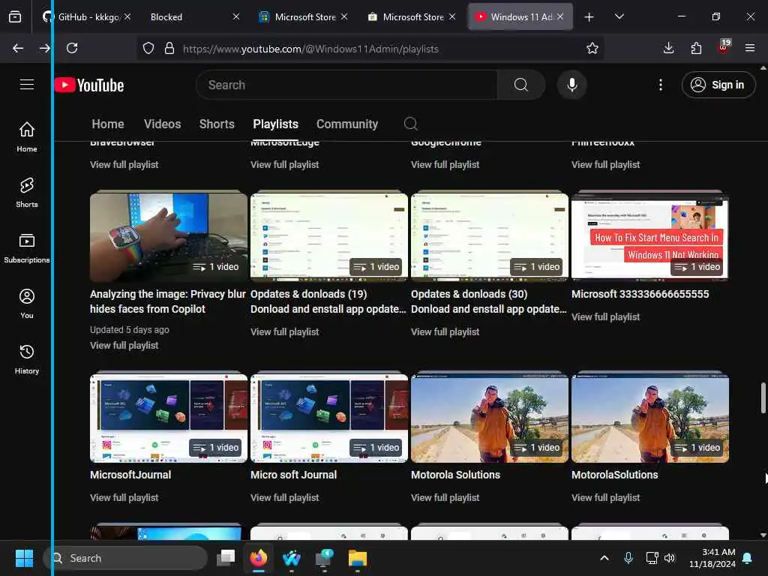This screenshot has width=768, height=576.
Task: Open the YouTube settings three-dot menu
Action: [661, 85]
